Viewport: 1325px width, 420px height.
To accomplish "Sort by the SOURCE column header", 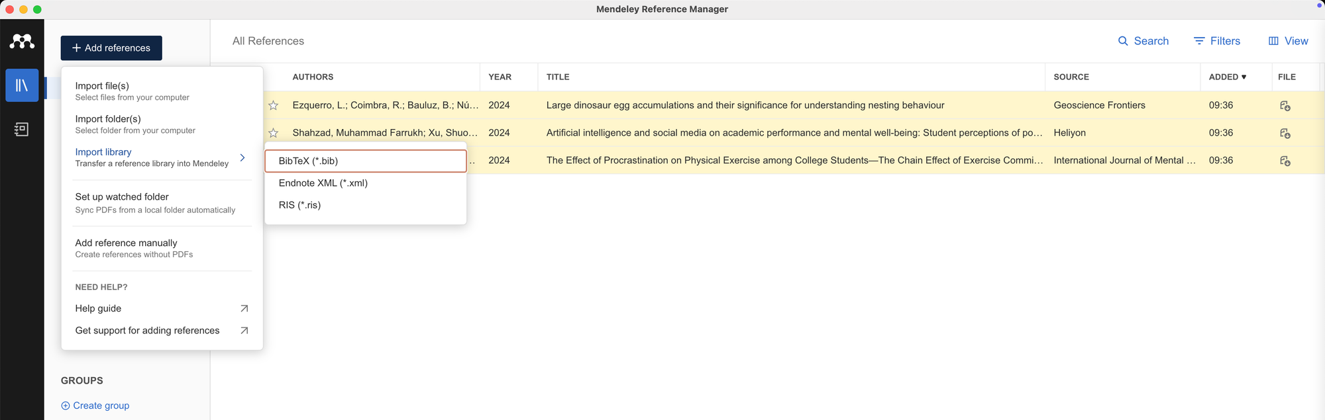I will pyautogui.click(x=1071, y=77).
